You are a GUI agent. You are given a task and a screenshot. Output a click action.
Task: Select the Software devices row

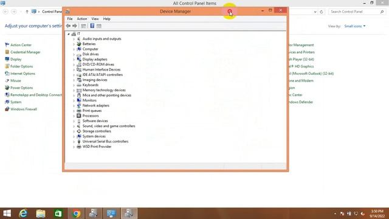pos(95,121)
